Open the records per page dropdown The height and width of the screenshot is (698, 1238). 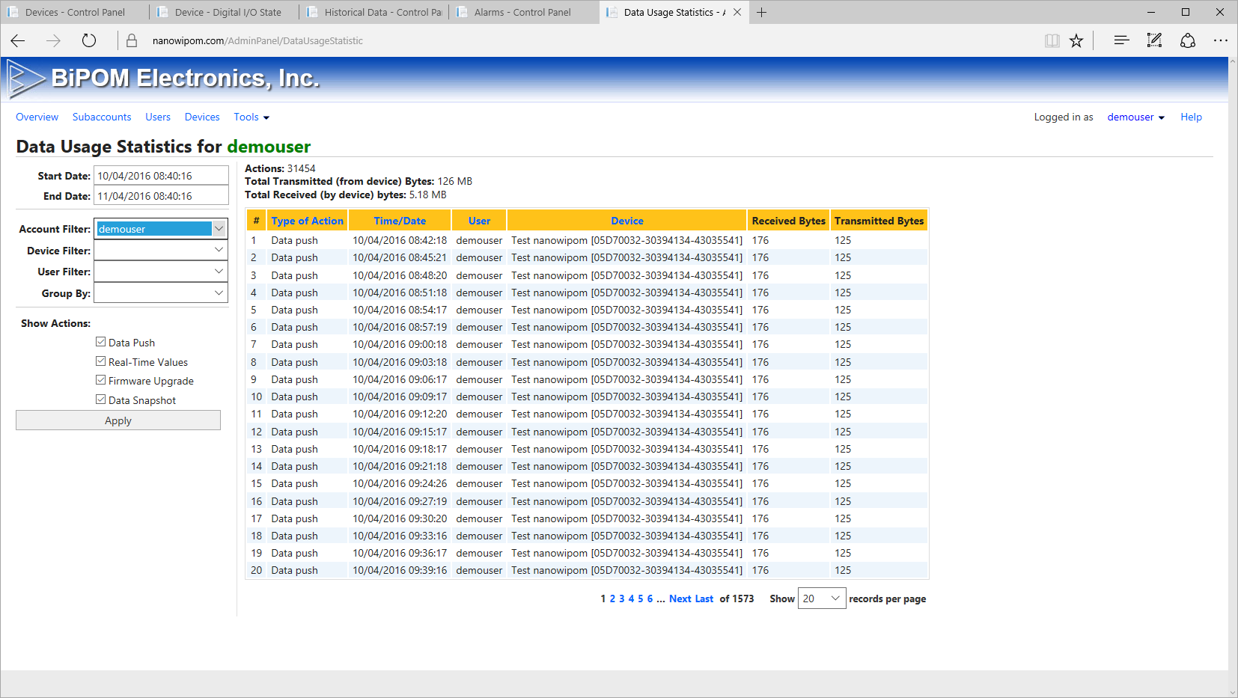[822, 598]
